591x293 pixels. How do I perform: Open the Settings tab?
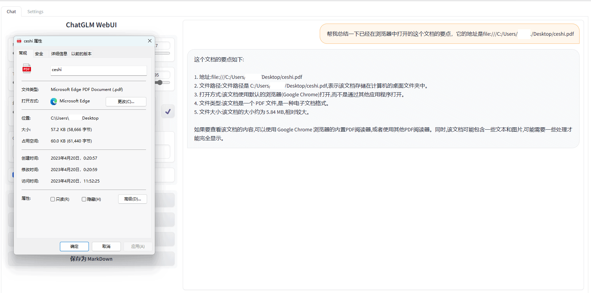tap(35, 11)
